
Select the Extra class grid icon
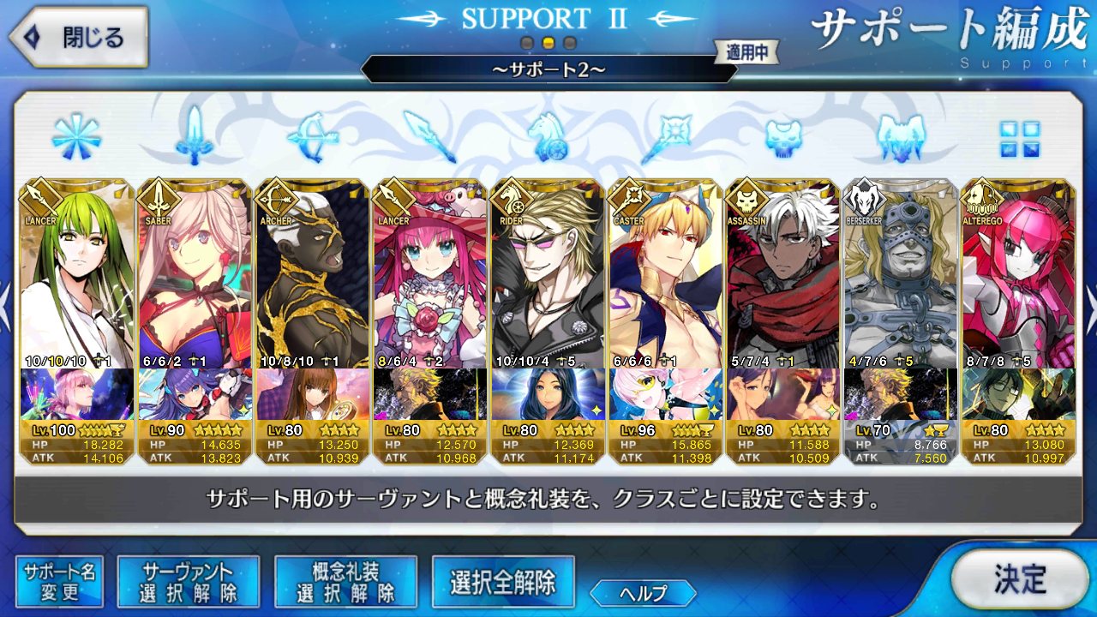pos(1019,138)
